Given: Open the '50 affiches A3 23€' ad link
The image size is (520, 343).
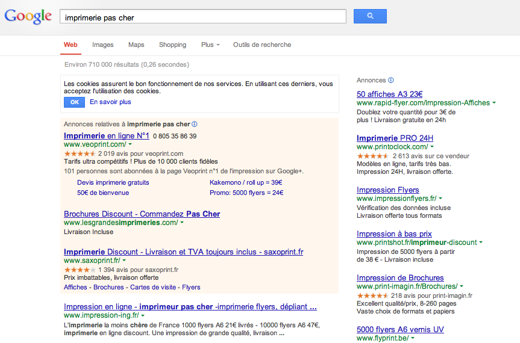Looking at the screenshot, I should [x=389, y=94].
